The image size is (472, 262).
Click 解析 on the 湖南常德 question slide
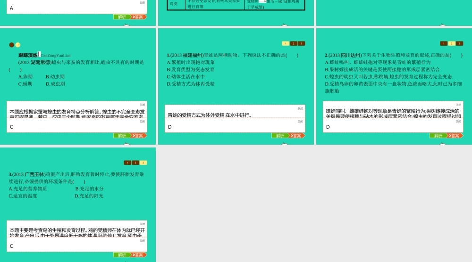(x=122, y=136)
